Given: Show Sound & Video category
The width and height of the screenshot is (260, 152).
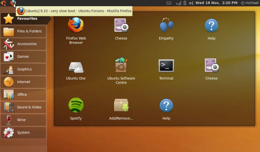Looking at the screenshot, I should click(x=23, y=107).
